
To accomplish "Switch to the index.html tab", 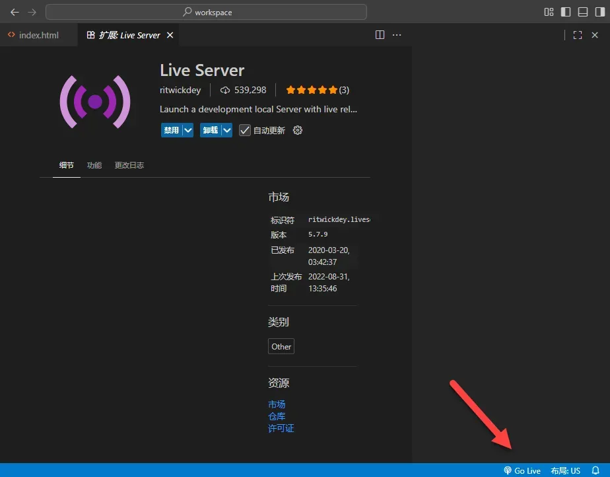I will pyautogui.click(x=38, y=35).
